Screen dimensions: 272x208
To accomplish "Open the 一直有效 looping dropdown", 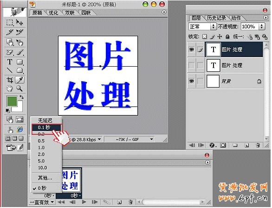I will pyautogui.click(x=42, y=202).
